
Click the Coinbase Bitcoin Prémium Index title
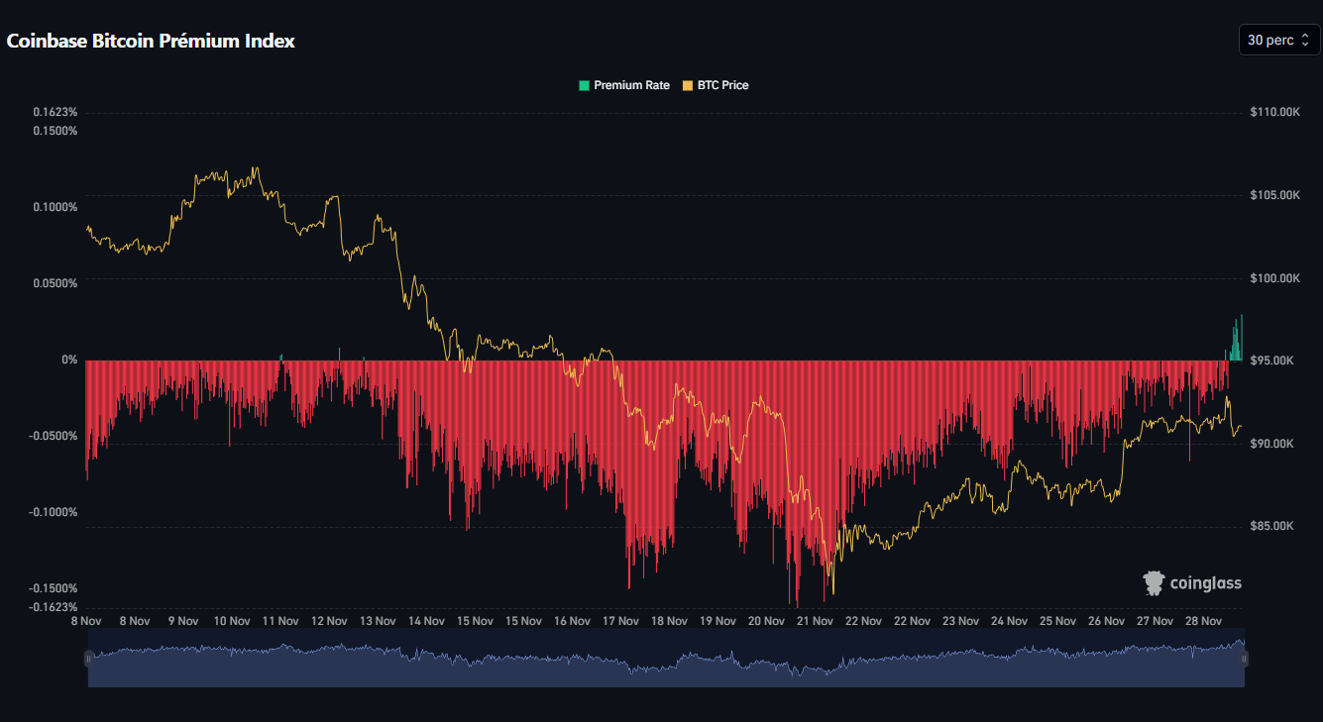tap(151, 42)
